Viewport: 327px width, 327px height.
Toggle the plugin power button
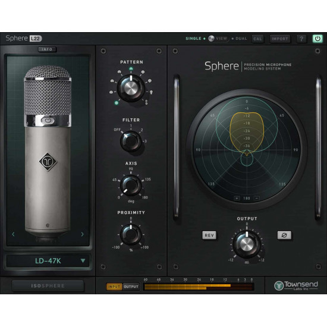[317, 39]
